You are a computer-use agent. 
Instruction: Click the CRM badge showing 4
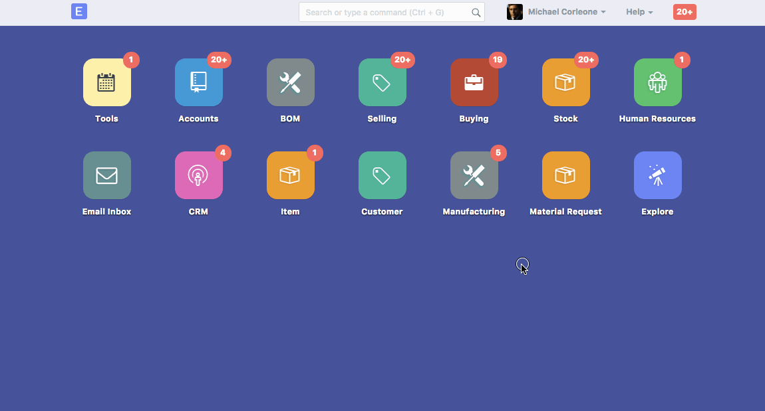pyautogui.click(x=223, y=153)
